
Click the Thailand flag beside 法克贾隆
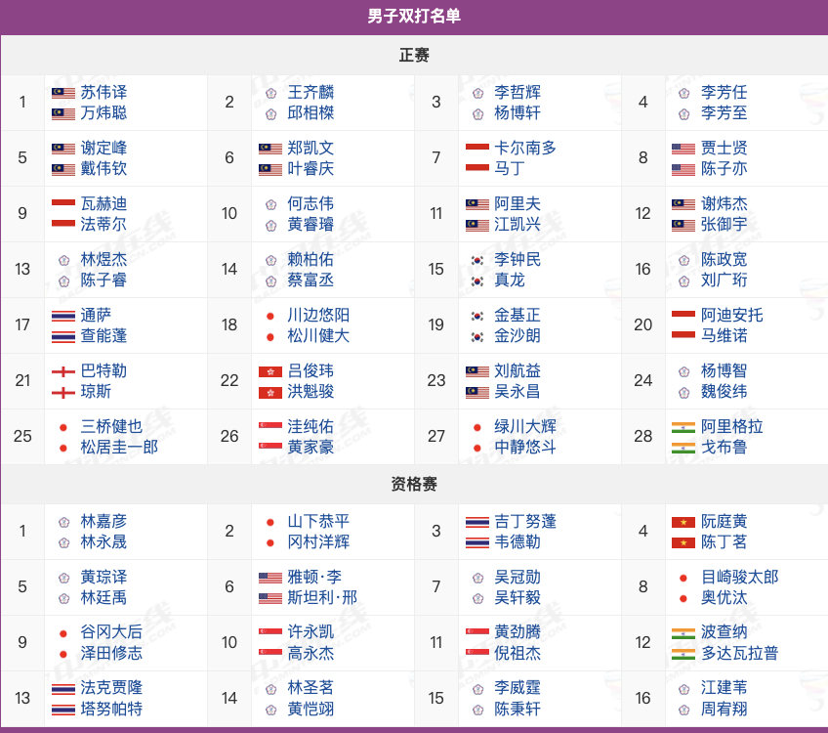pos(62,689)
